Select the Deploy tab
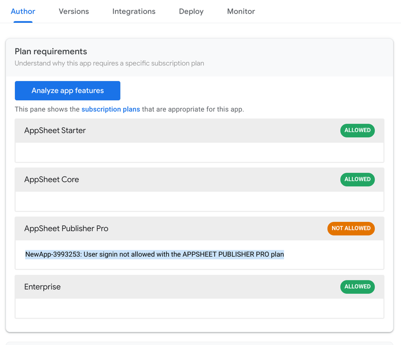 (x=191, y=11)
